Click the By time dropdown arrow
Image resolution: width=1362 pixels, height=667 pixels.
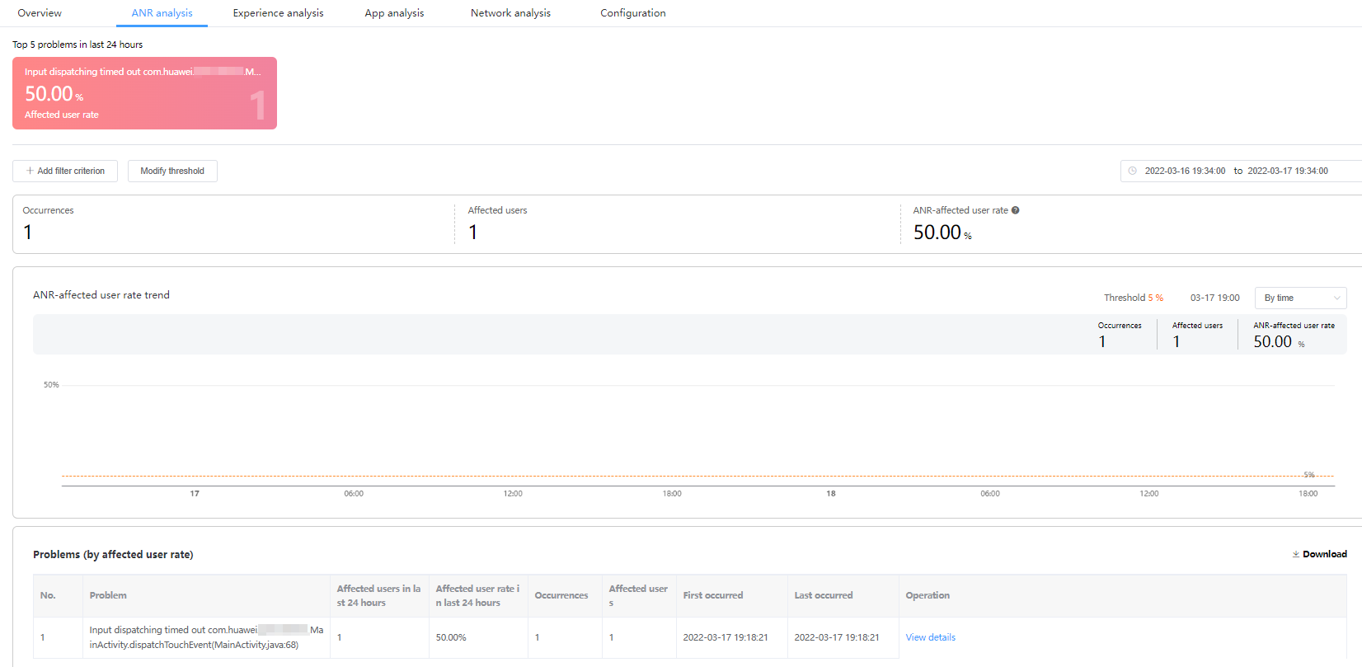(1336, 298)
